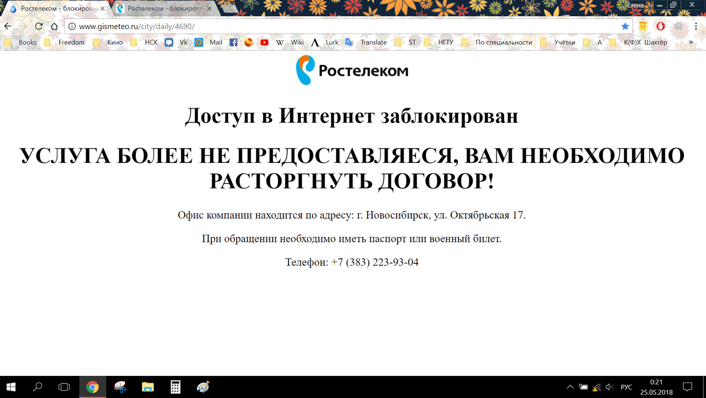
Task: Open the К(Ф)Х Шахтёр bookmark folder
Action: [638, 42]
